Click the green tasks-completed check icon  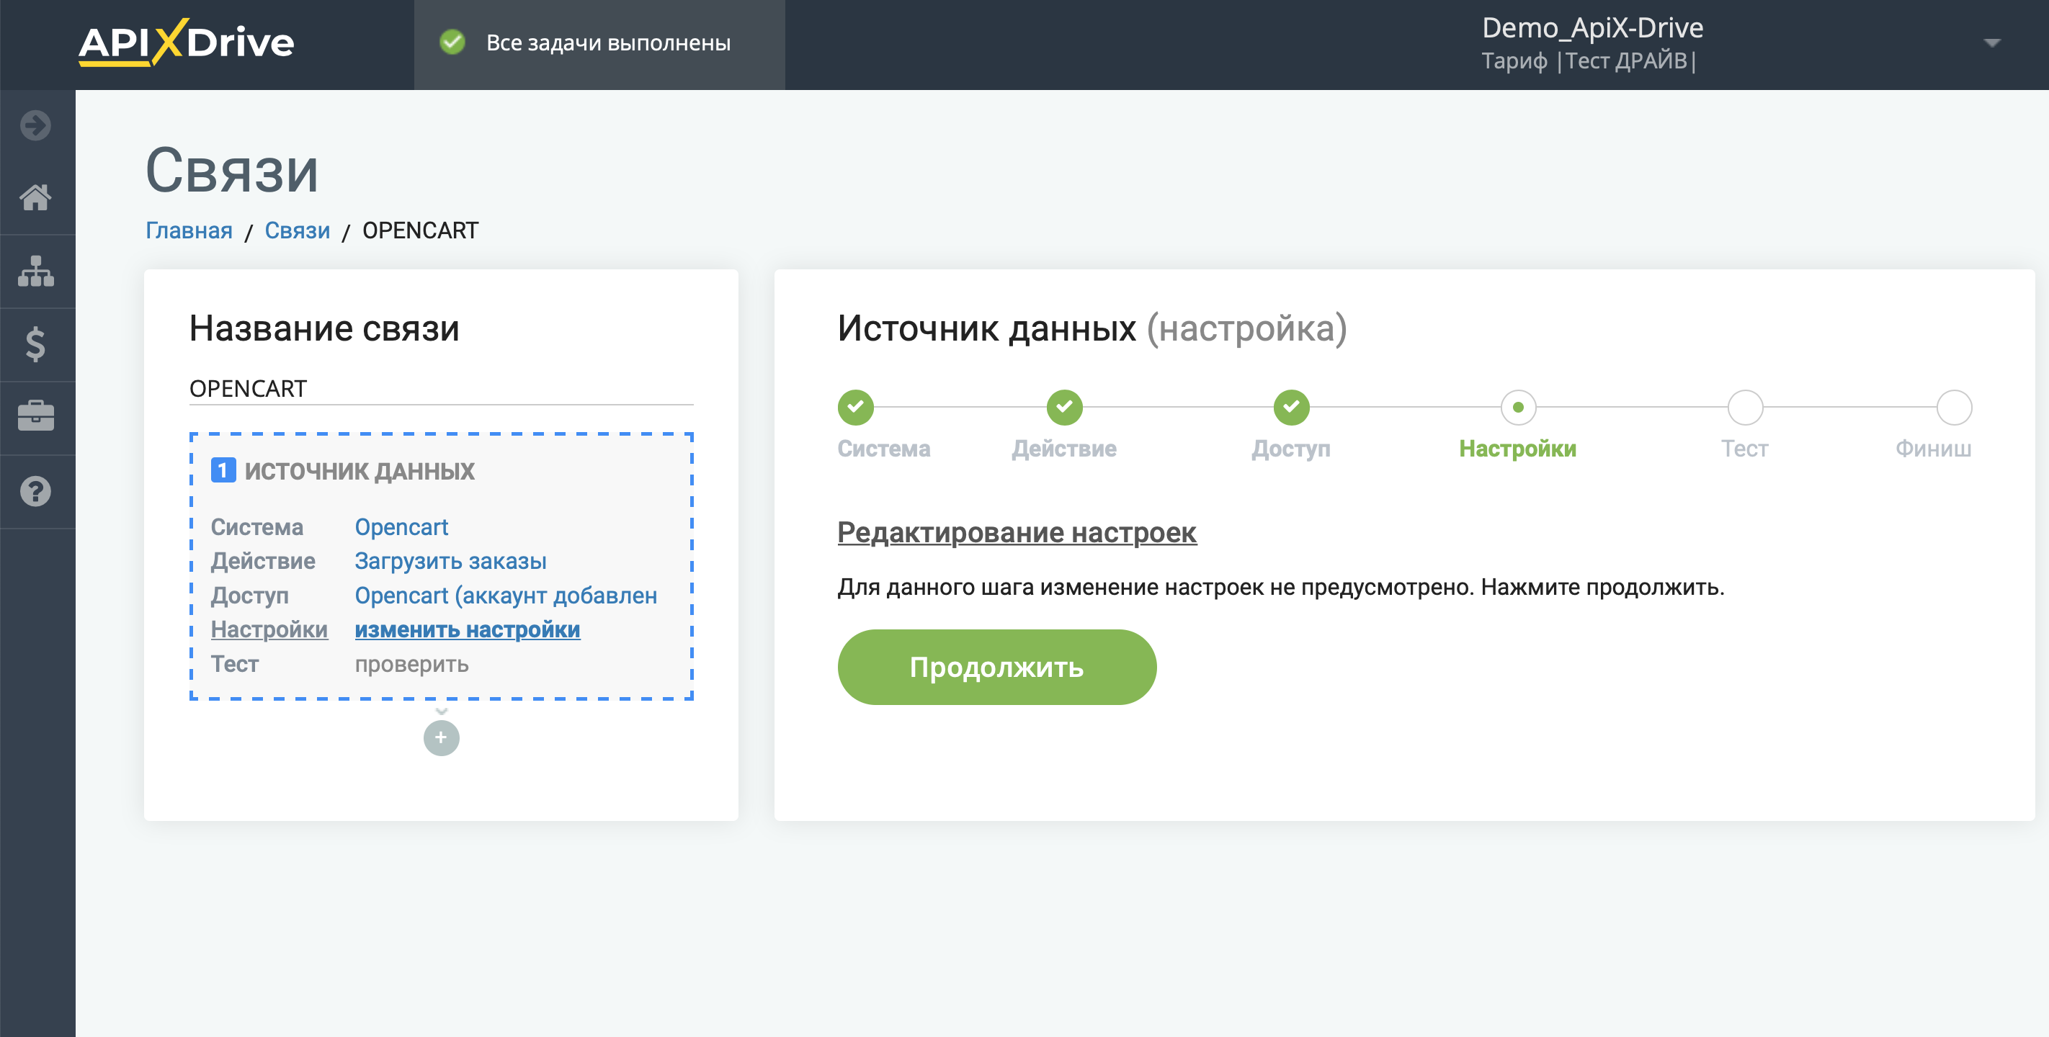pos(452,42)
